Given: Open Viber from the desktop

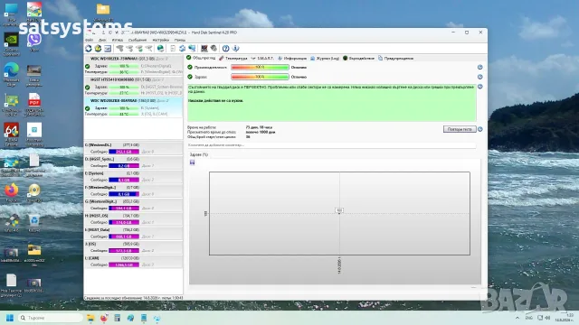Looking at the screenshot, I should 34,42.
